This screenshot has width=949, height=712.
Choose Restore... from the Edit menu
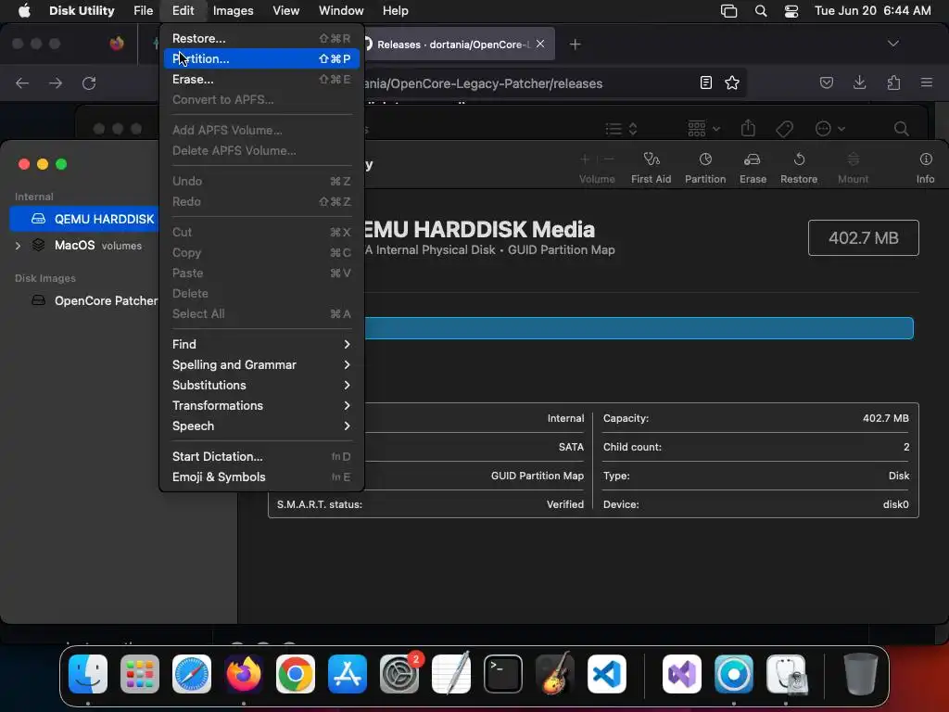(x=261, y=38)
